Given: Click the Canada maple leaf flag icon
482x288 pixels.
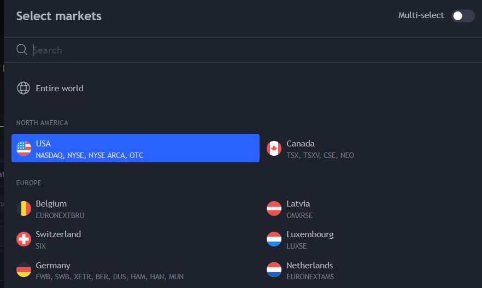Looking at the screenshot, I should (274, 149).
